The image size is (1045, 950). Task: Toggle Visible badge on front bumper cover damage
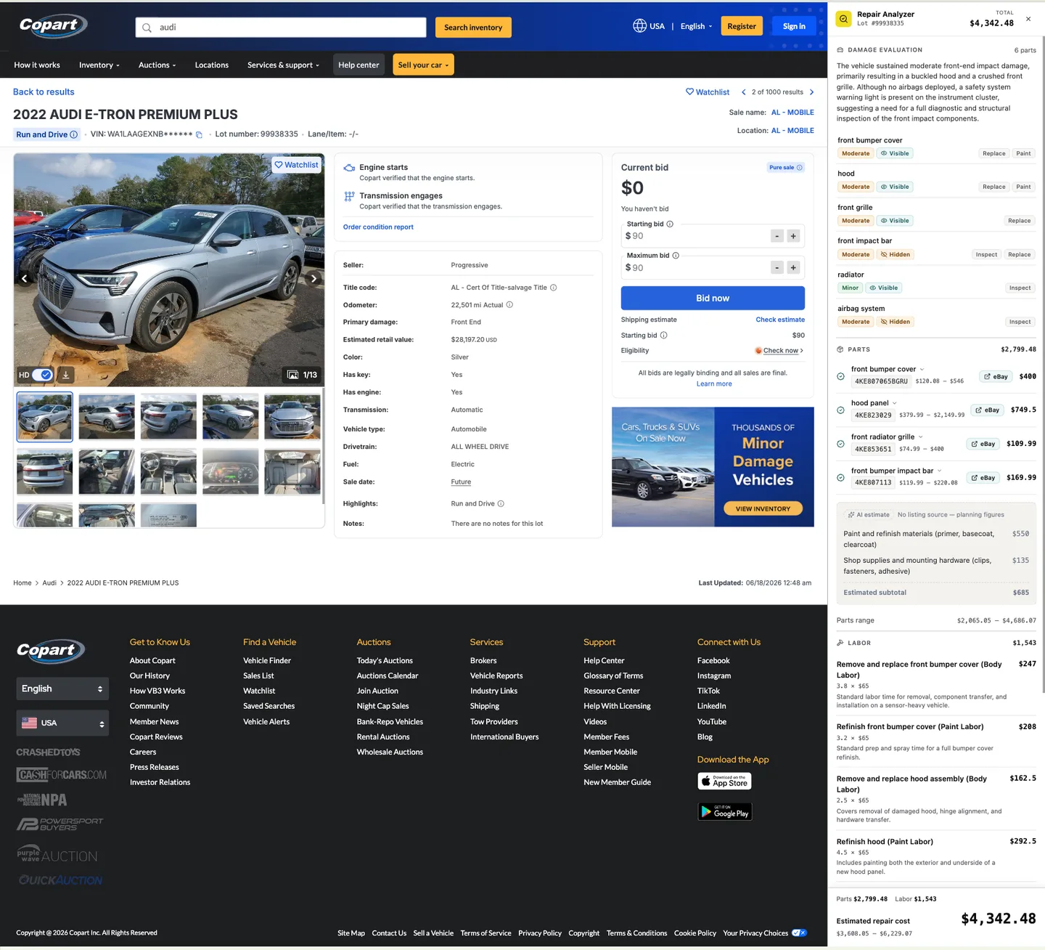pyautogui.click(x=895, y=153)
